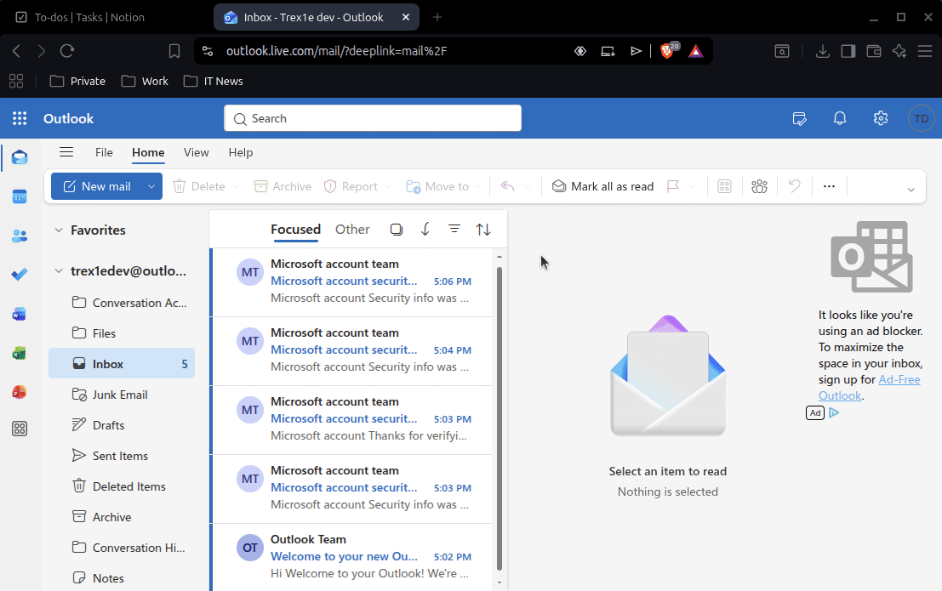This screenshot has height=591, width=942.
Task: Expand the ribbon with the chevron
Action: tap(911, 190)
